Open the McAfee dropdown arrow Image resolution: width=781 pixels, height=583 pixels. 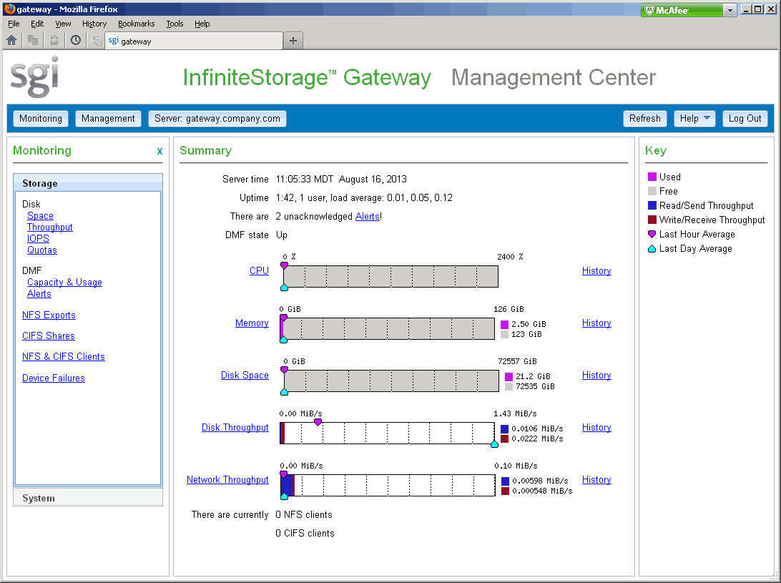point(730,10)
